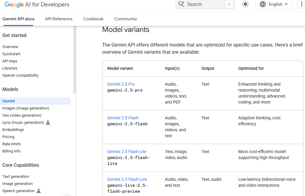Open Billing info page

point(11,151)
